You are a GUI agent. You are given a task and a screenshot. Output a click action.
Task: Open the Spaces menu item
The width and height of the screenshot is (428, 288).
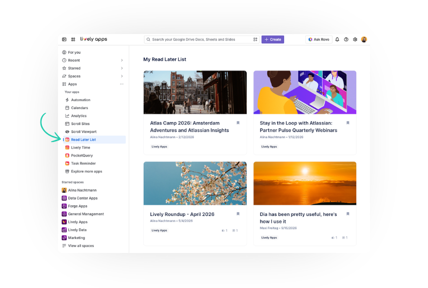[x=74, y=76]
